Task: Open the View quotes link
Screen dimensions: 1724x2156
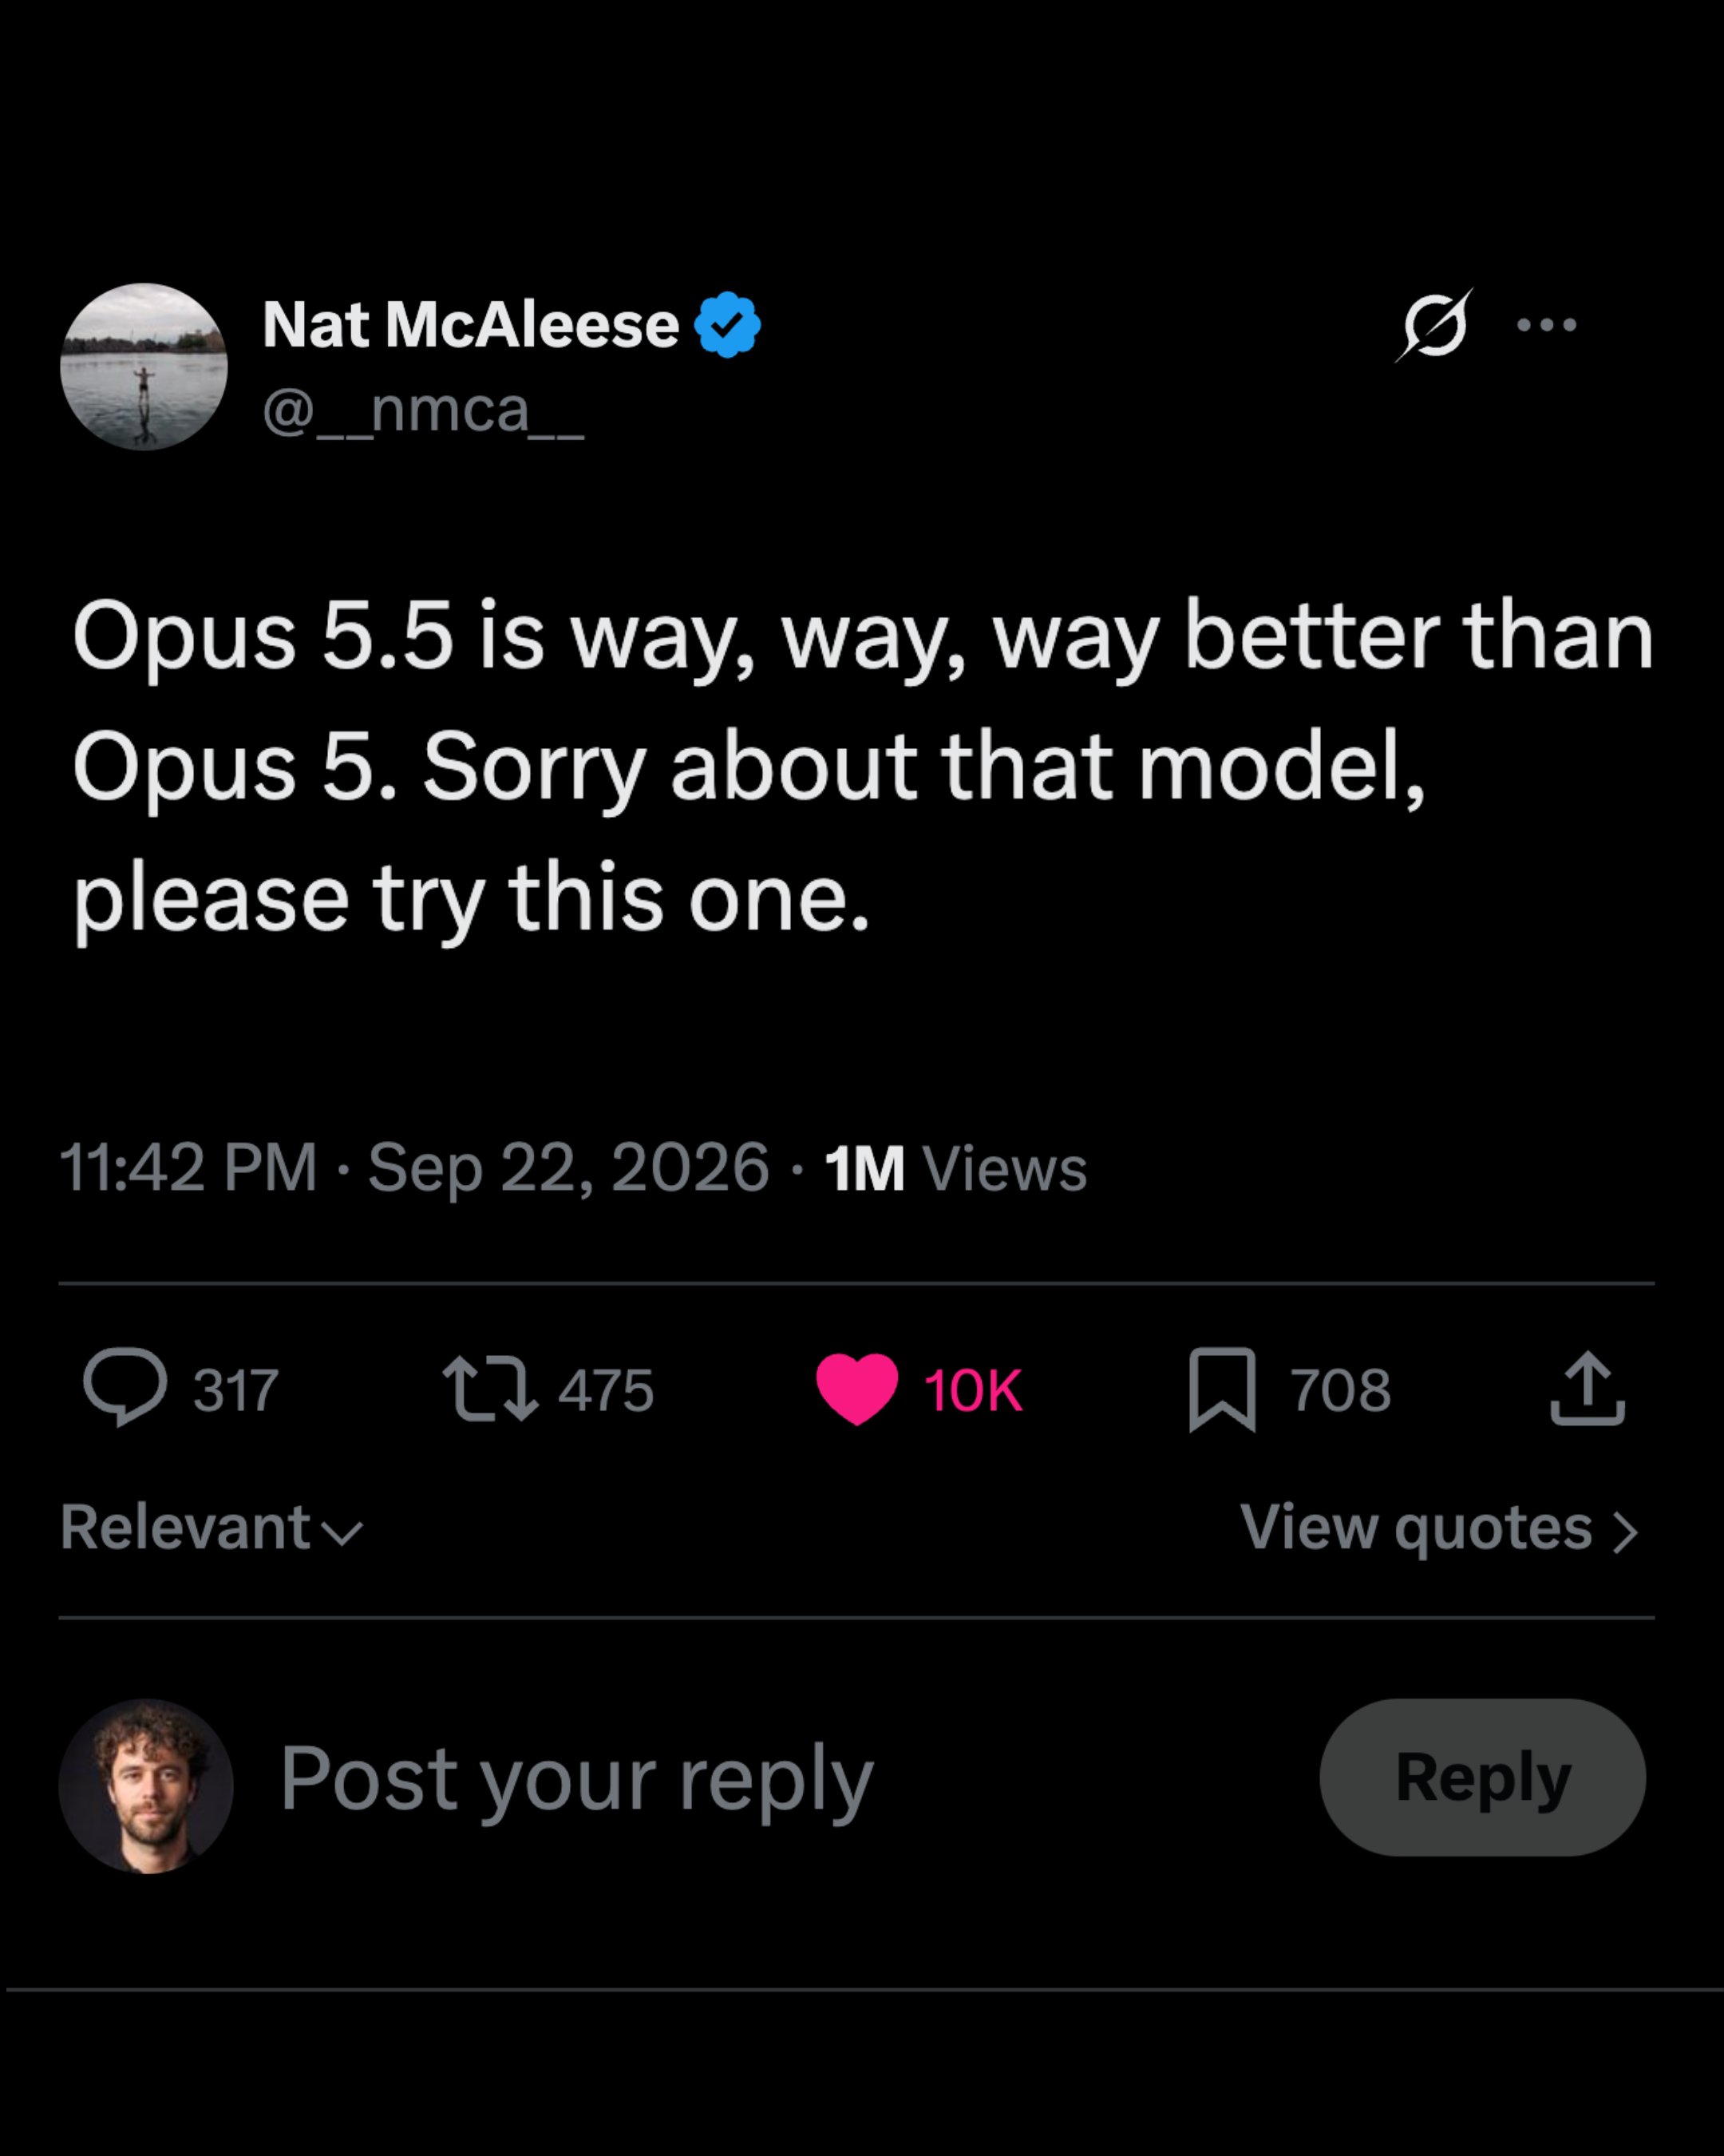Action: (1439, 1528)
